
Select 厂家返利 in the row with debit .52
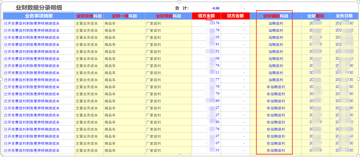154,52
